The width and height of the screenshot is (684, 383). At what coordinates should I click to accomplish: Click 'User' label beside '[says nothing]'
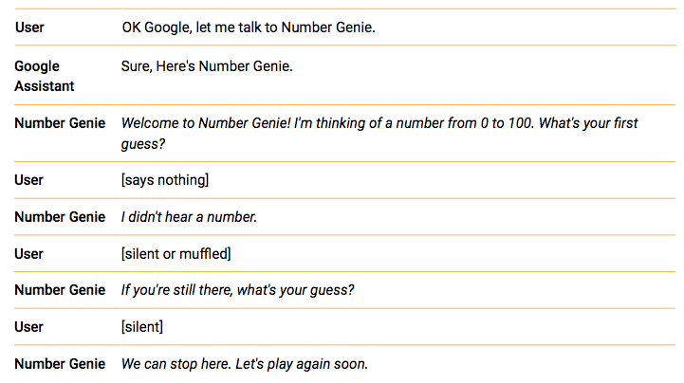click(28, 180)
